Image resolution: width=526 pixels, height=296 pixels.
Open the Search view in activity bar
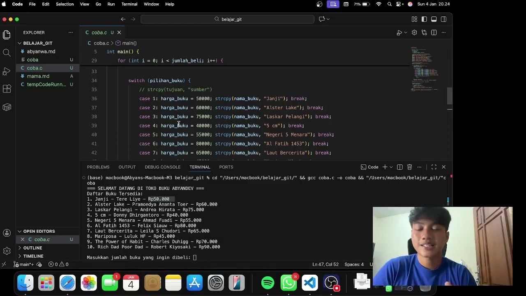[7, 53]
